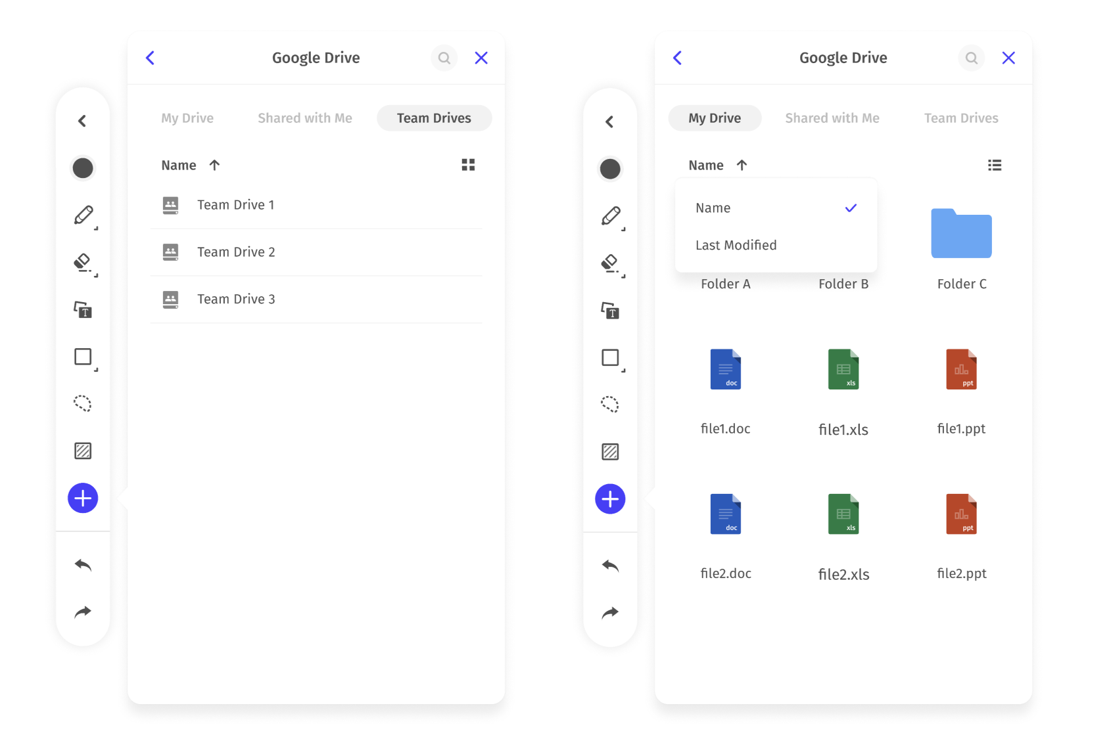Switch to list view in the My Drive panel
The height and width of the screenshot is (754, 1111).
pos(995,166)
